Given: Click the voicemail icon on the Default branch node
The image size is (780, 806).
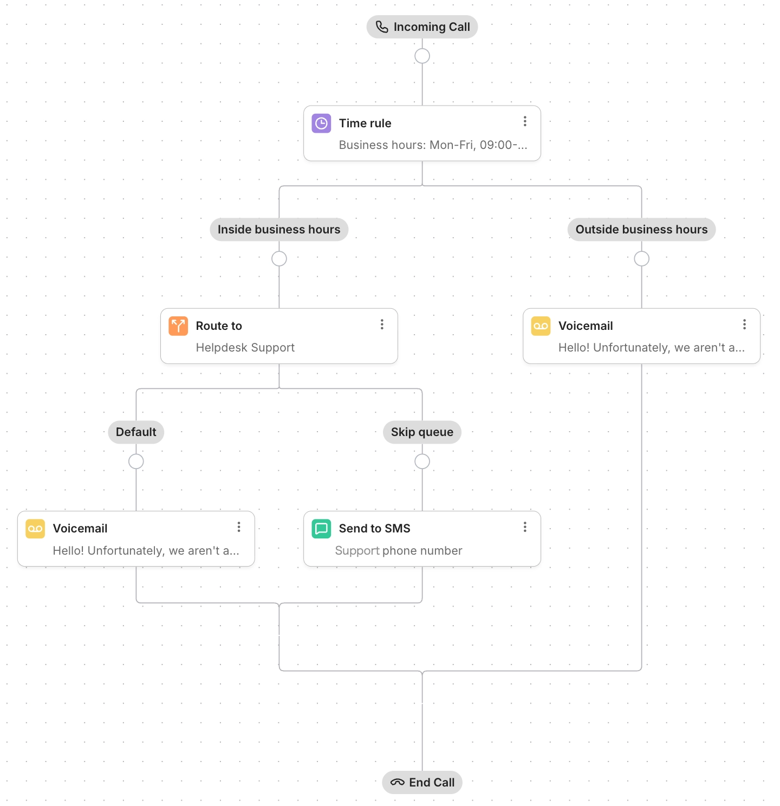Looking at the screenshot, I should tap(35, 528).
